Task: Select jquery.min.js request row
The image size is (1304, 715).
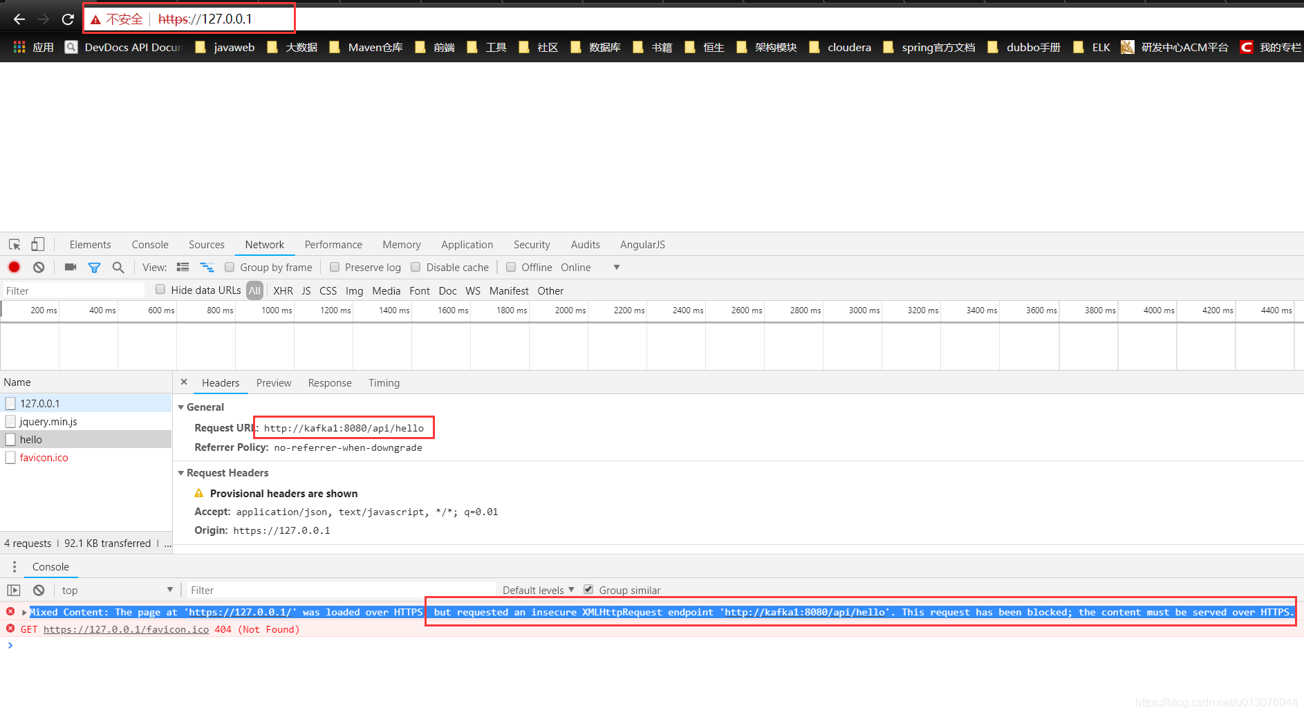Action: 86,422
